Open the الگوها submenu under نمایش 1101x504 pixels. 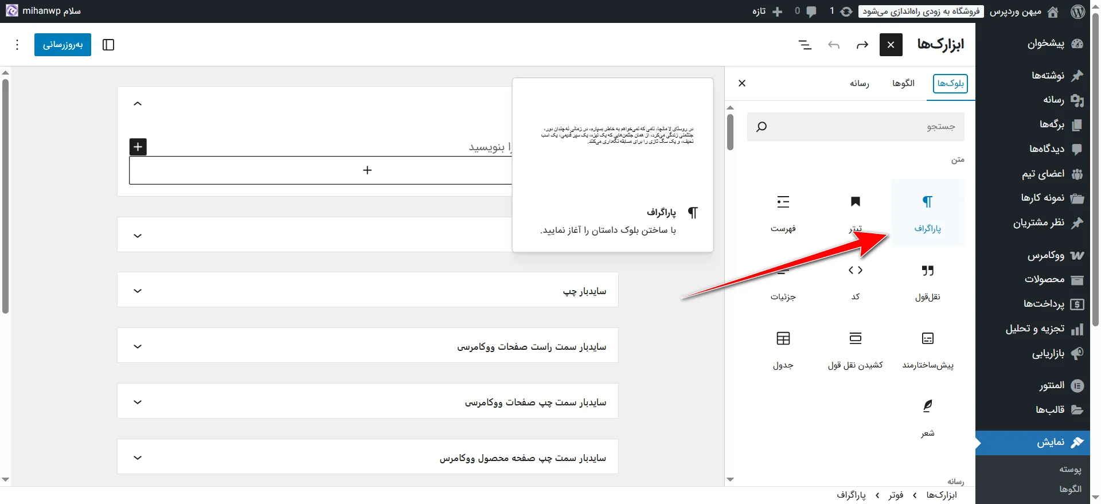pyautogui.click(x=1070, y=489)
